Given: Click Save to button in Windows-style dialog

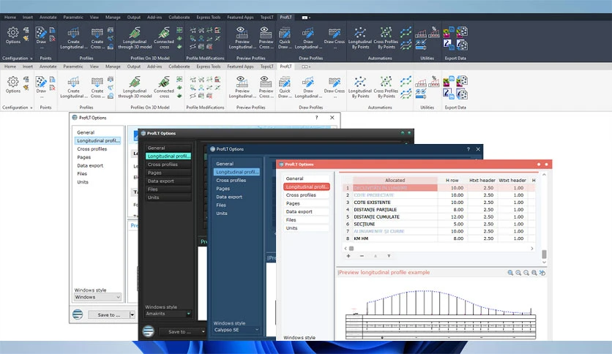Looking at the screenshot, I should (x=109, y=315).
